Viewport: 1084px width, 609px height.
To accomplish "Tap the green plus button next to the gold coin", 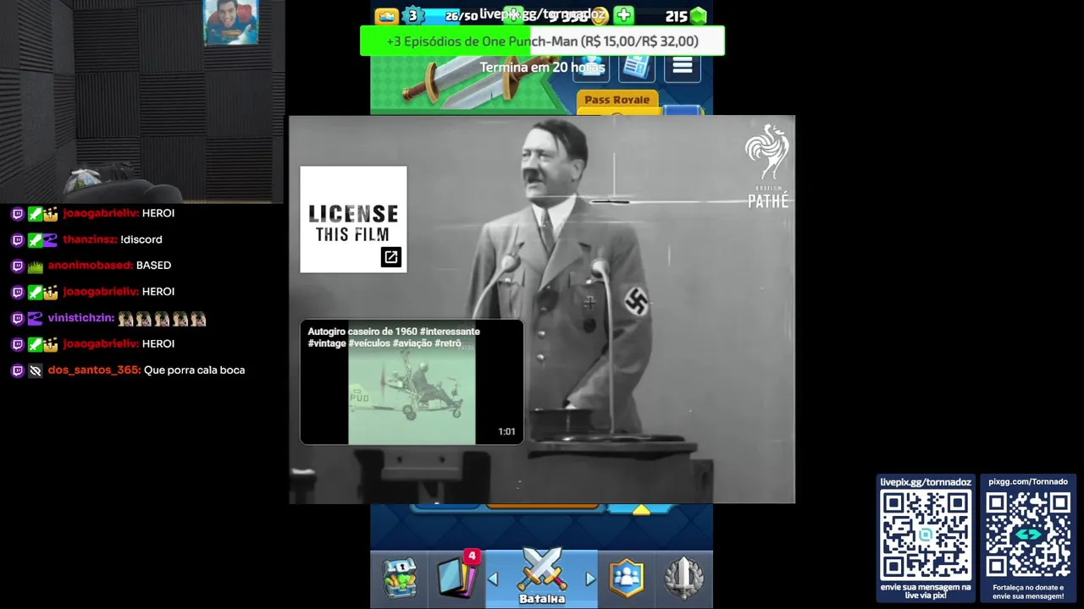I will point(623,15).
